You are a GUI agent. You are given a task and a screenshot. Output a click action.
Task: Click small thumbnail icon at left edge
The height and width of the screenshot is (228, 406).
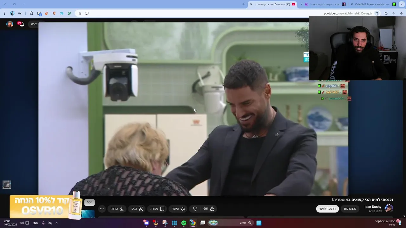tap(7, 185)
